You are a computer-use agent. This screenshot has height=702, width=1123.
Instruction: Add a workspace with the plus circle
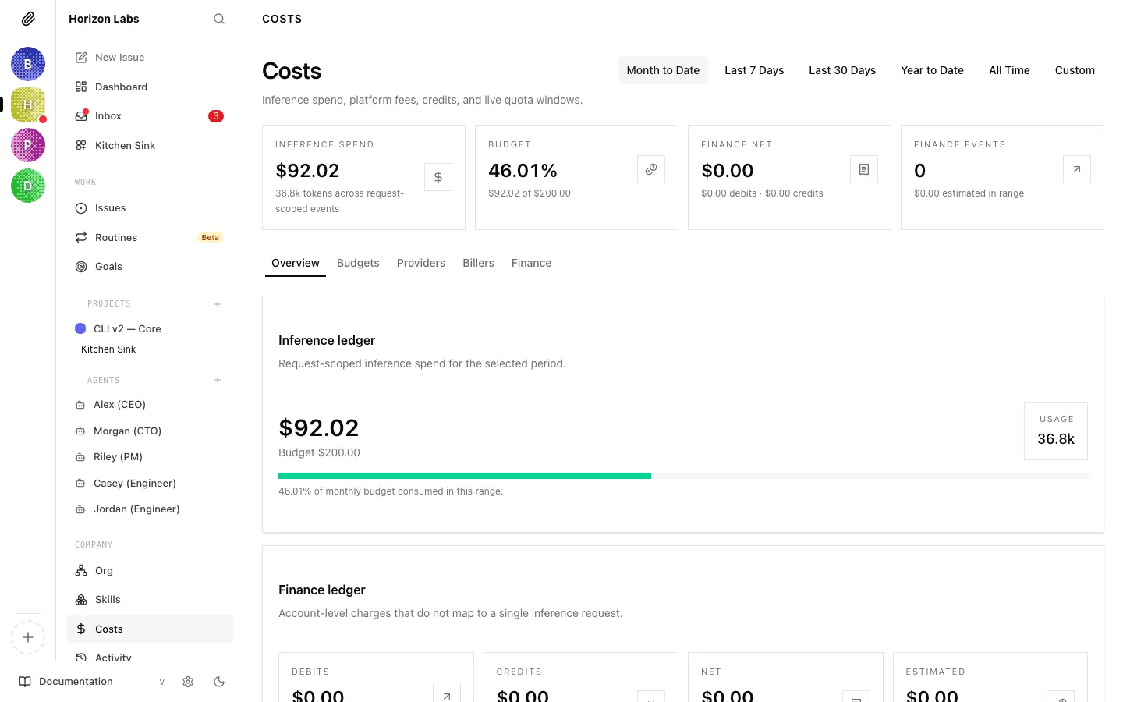pos(28,637)
